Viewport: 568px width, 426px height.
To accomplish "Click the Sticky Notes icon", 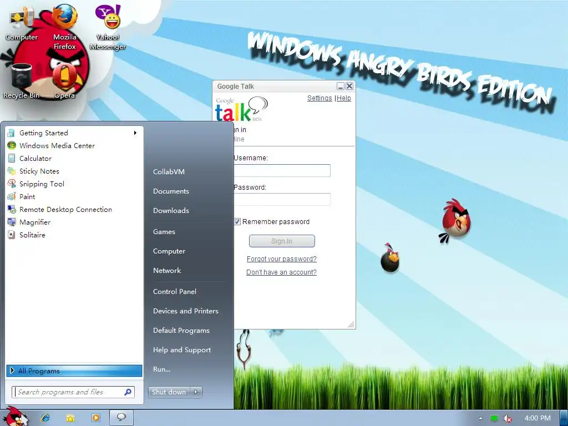I will pos(12,171).
